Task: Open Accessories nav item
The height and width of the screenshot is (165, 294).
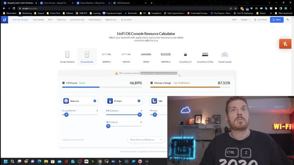Action: [126, 20]
